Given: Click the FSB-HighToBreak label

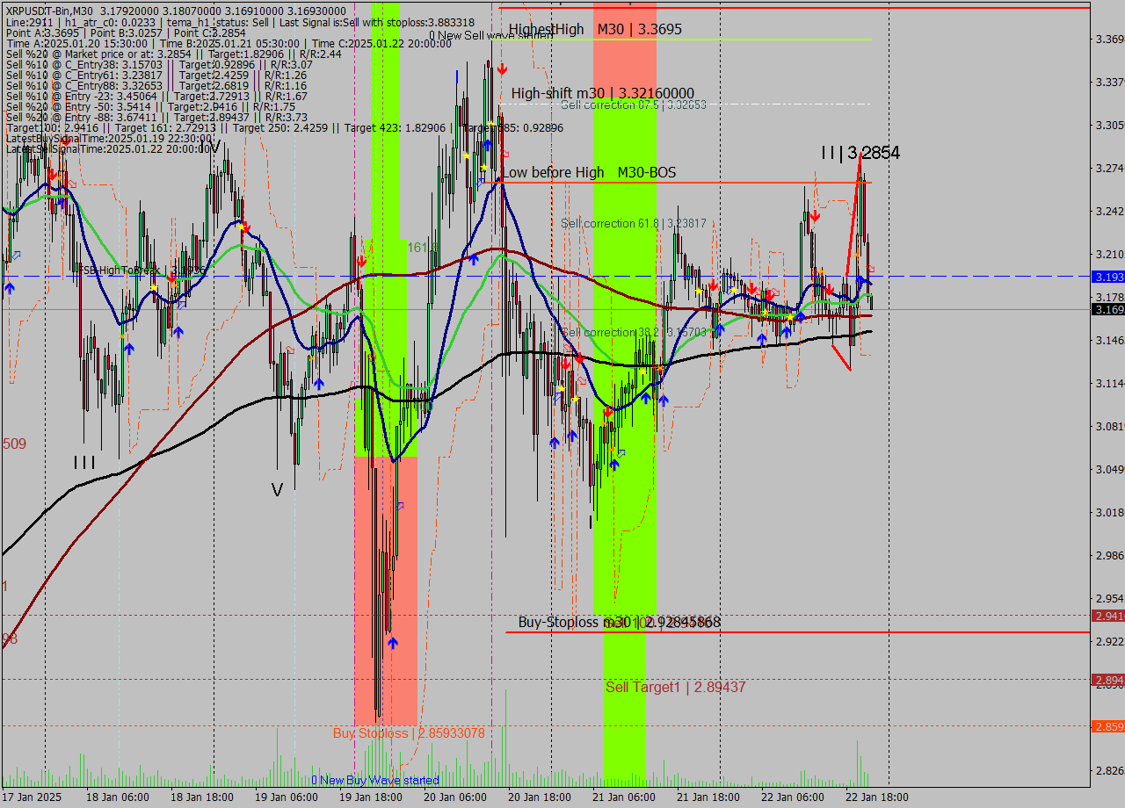Looking at the screenshot, I should coord(141,271).
